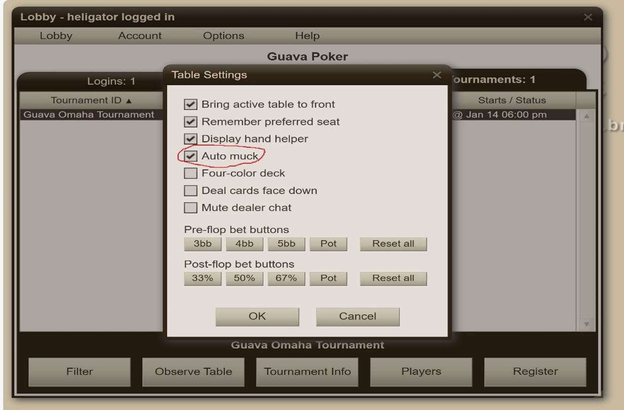Disable Remember preferred seat
The width and height of the screenshot is (624, 410).
pos(190,121)
